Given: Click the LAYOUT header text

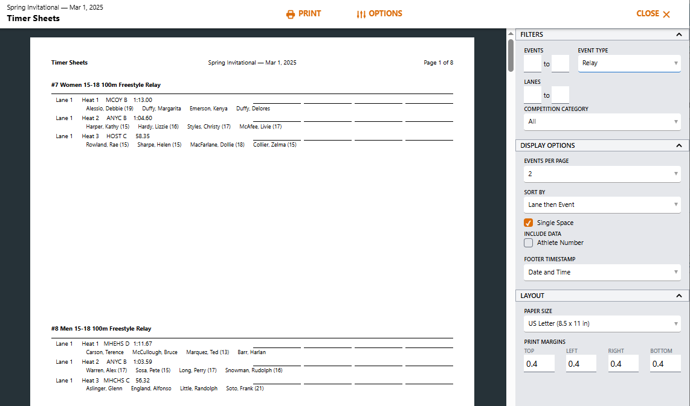Looking at the screenshot, I should pyautogui.click(x=532, y=296).
